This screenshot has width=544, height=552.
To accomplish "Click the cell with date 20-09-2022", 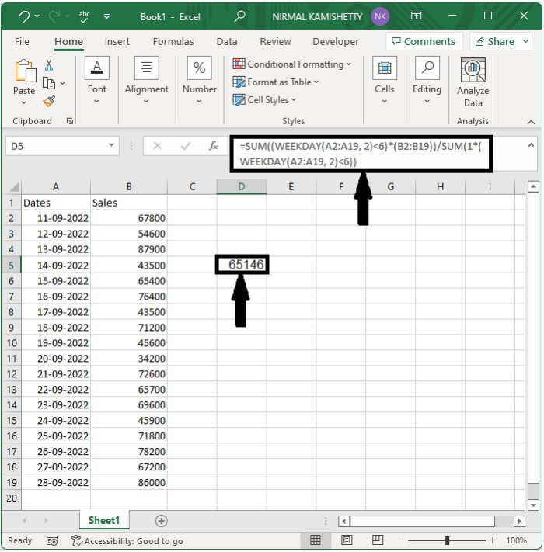I will (56, 359).
